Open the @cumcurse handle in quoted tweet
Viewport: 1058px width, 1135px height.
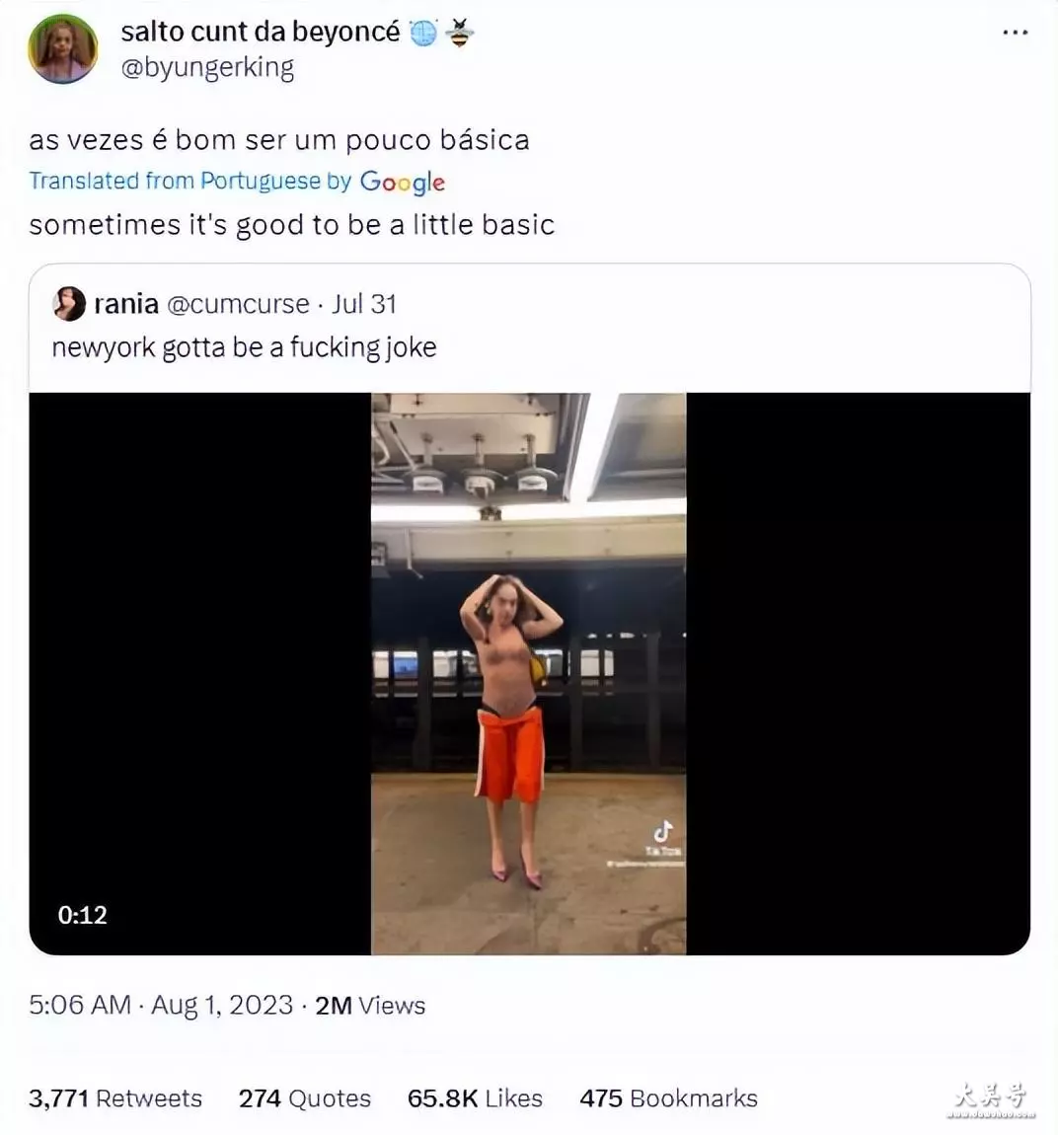(238, 304)
